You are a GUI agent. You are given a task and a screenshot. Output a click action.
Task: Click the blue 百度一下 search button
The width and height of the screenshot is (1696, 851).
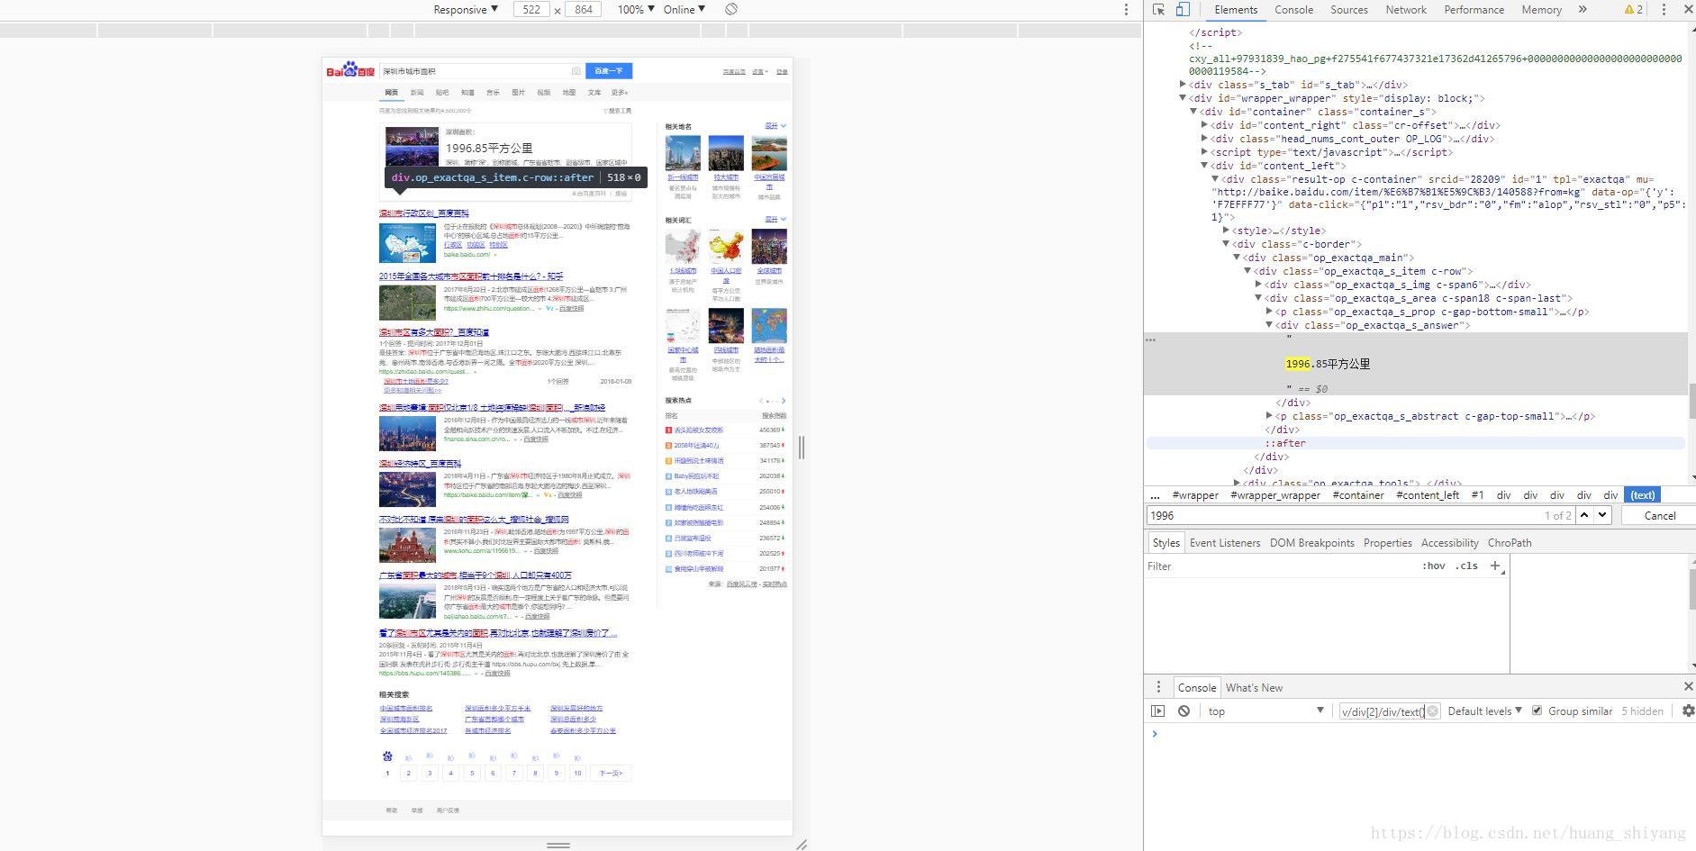[609, 70]
